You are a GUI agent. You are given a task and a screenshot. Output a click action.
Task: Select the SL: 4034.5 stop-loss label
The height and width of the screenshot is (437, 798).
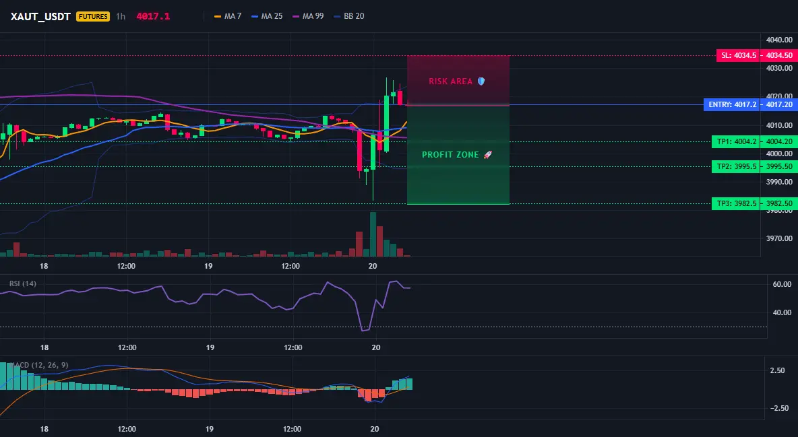(x=738, y=55)
